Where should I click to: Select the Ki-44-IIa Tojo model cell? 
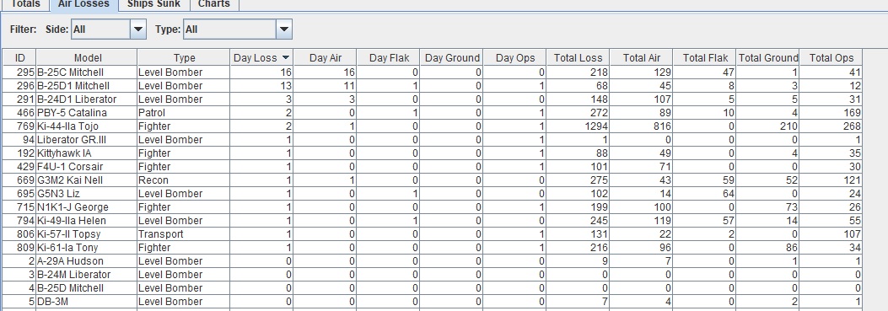87,126
